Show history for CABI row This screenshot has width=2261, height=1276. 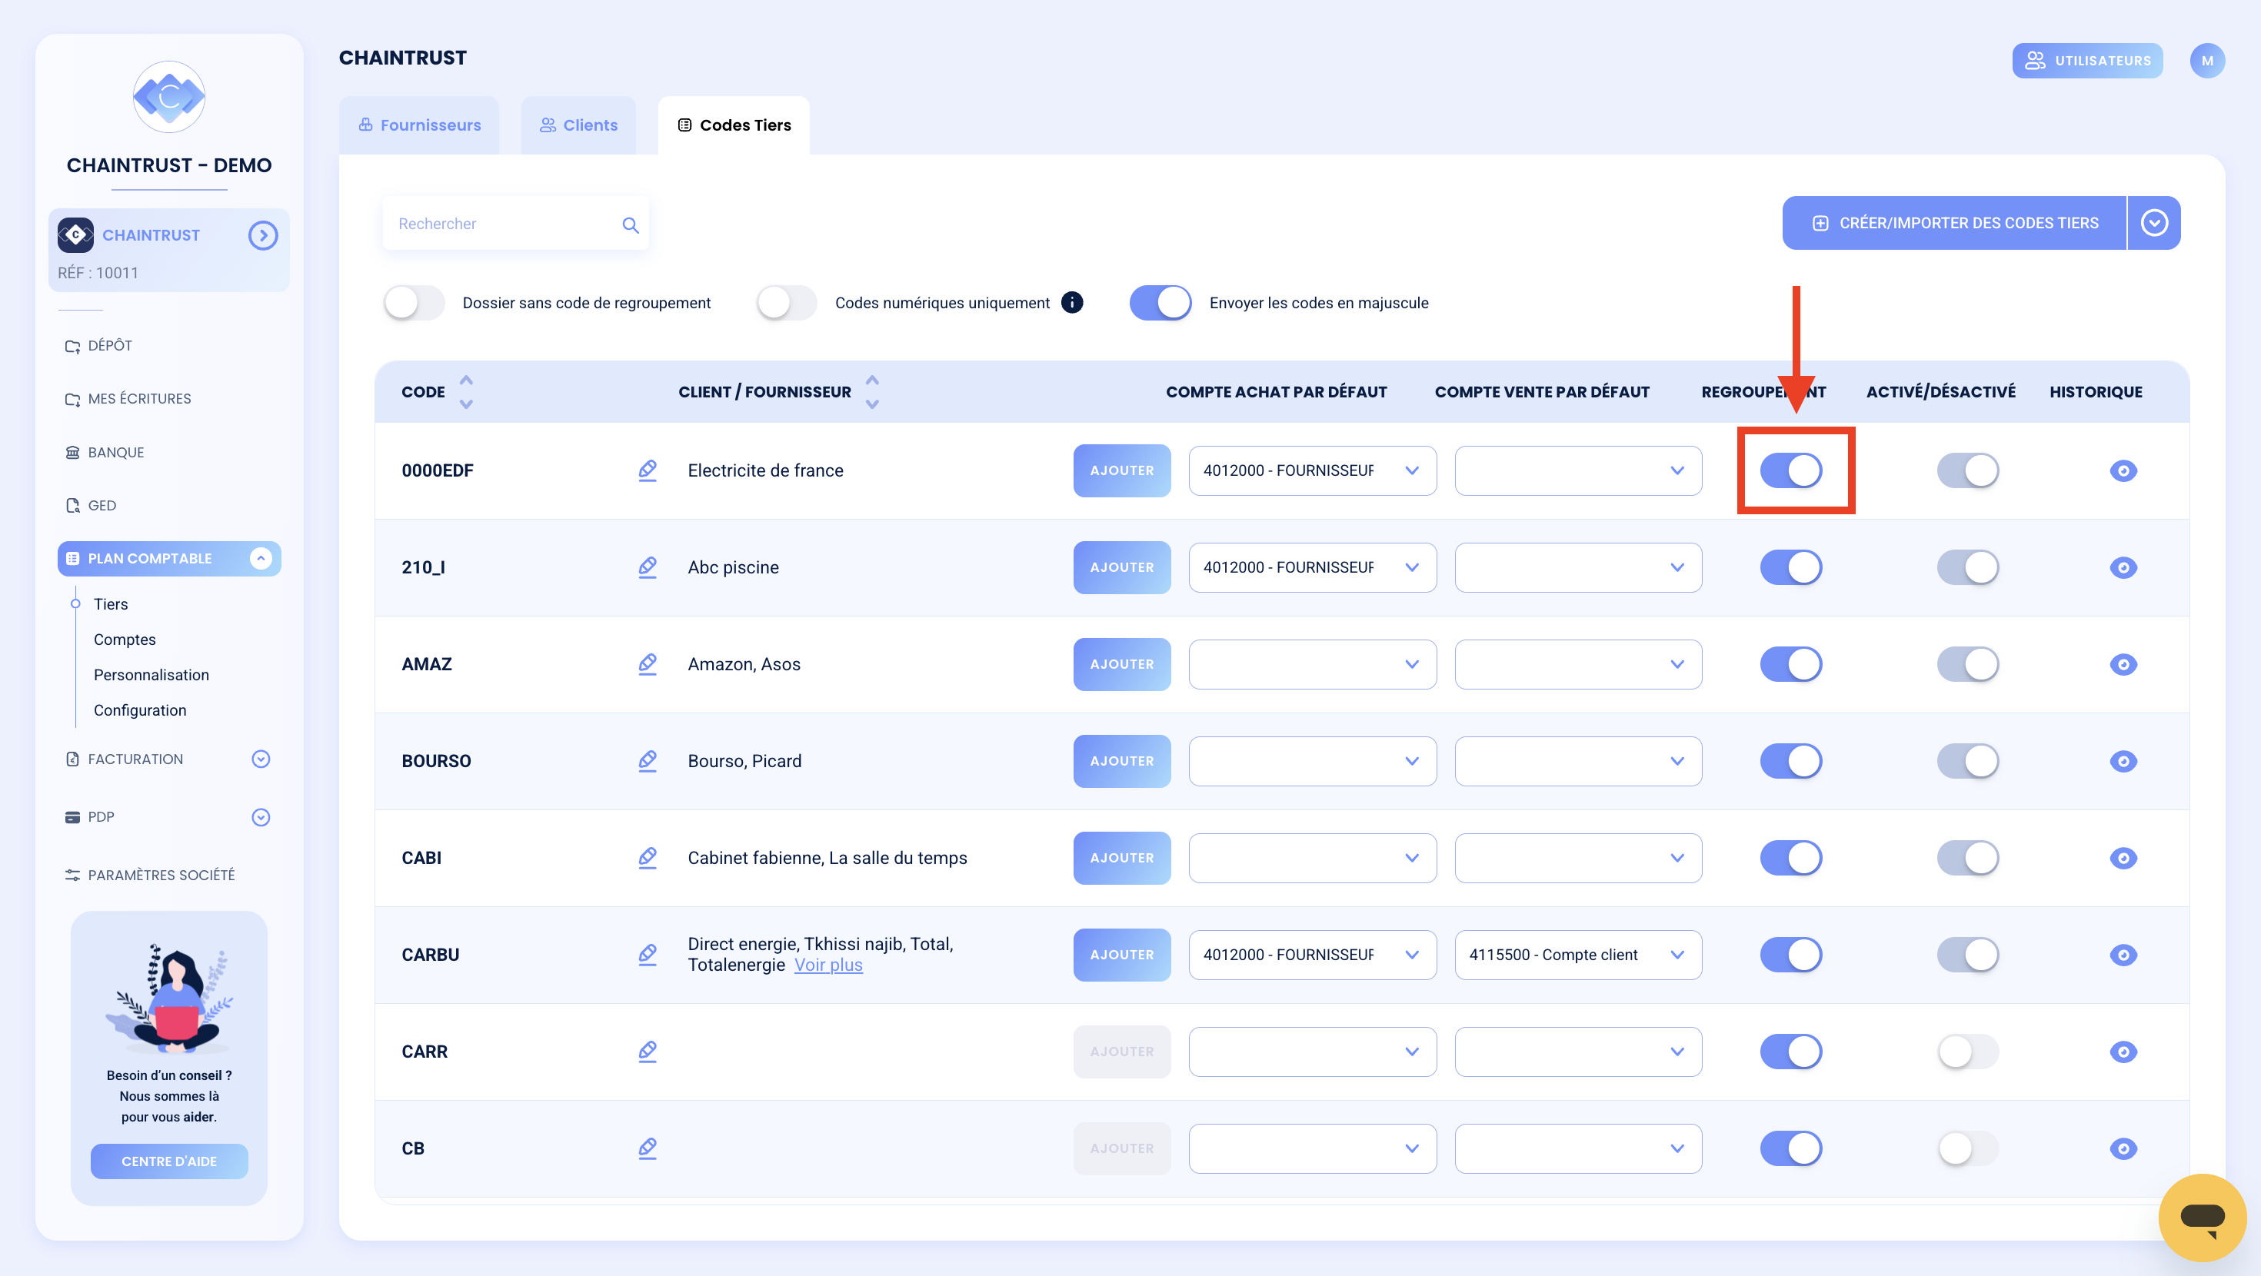(2123, 859)
